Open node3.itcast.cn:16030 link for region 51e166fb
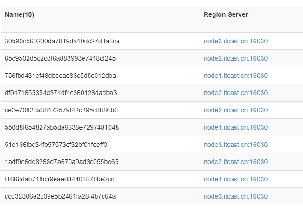303x208 pixels. pyautogui.click(x=235, y=145)
